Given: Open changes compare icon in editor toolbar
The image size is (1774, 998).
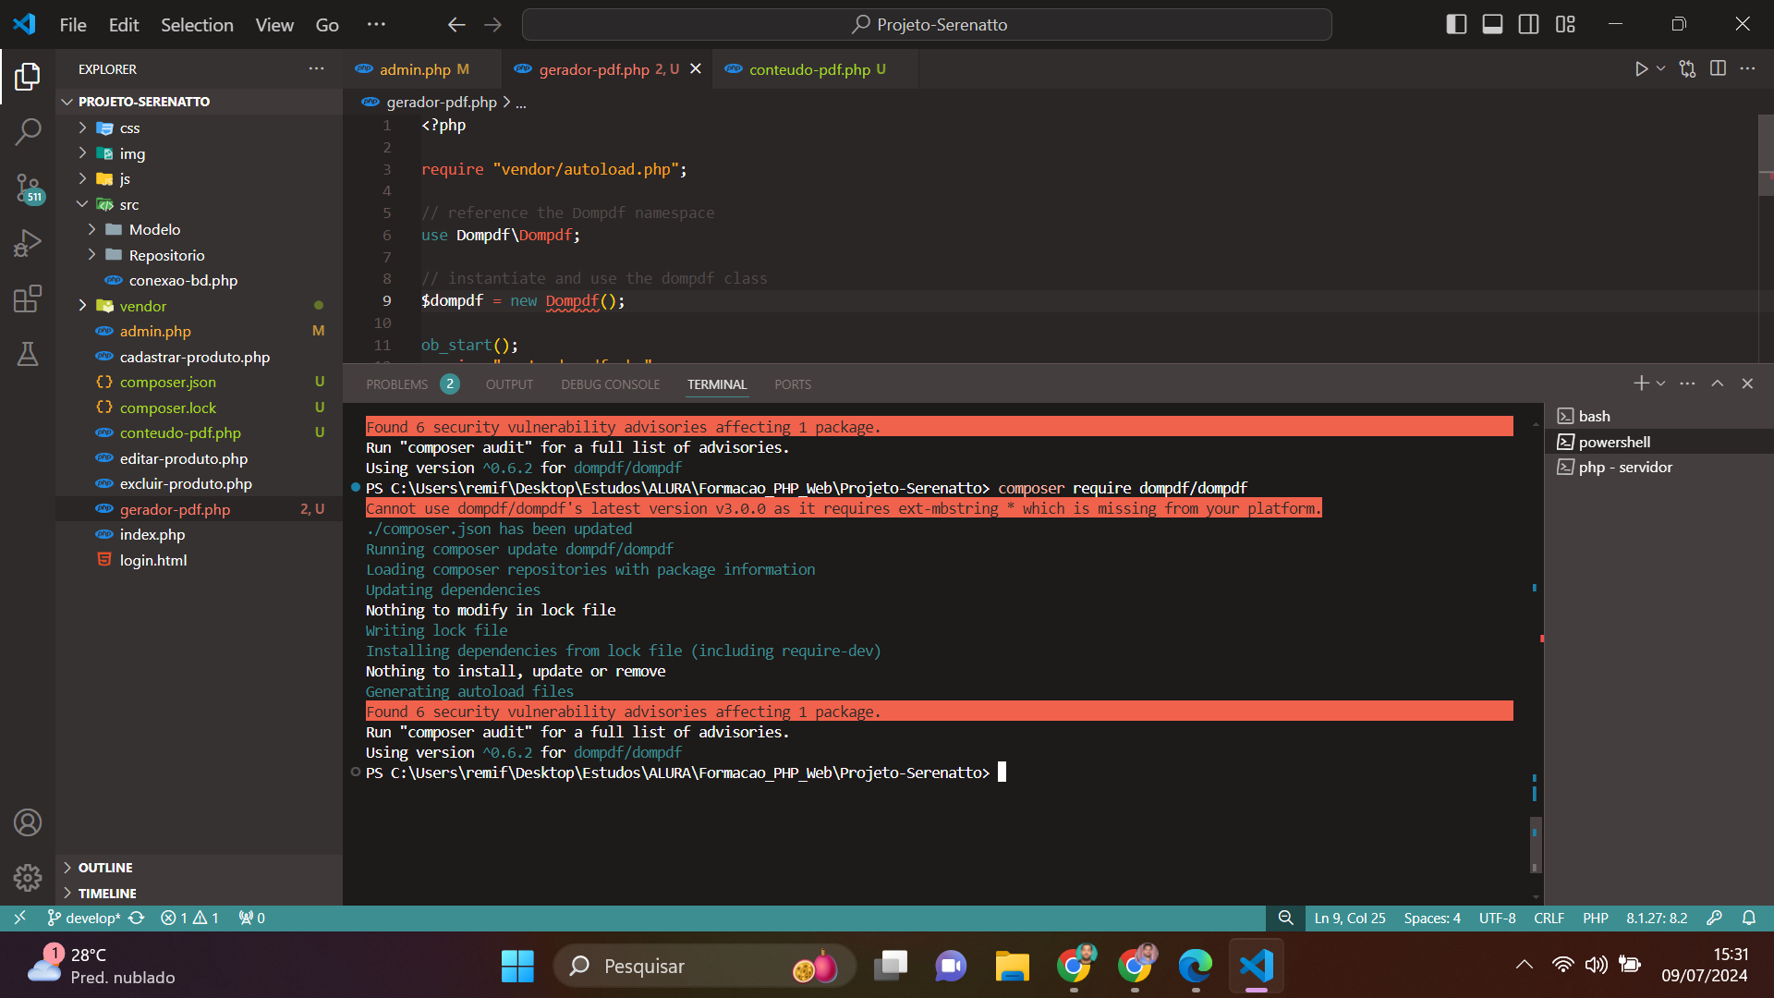Looking at the screenshot, I should pyautogui.click(x=1687, y=69).
